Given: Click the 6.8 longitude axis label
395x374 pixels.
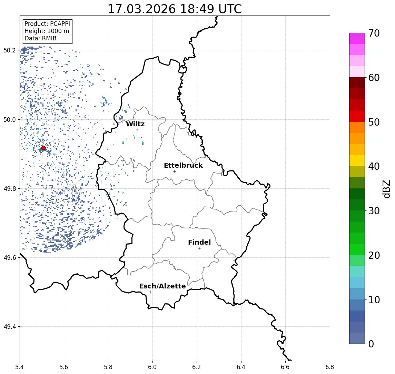Looking at the screenshot, I should pos(330,367).
